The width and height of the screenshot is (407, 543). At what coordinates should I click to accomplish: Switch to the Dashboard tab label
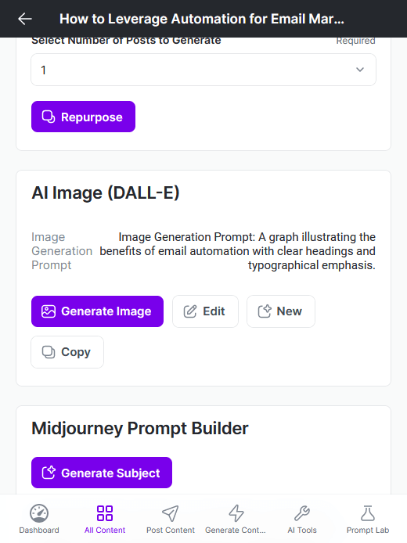pos(39,530)
